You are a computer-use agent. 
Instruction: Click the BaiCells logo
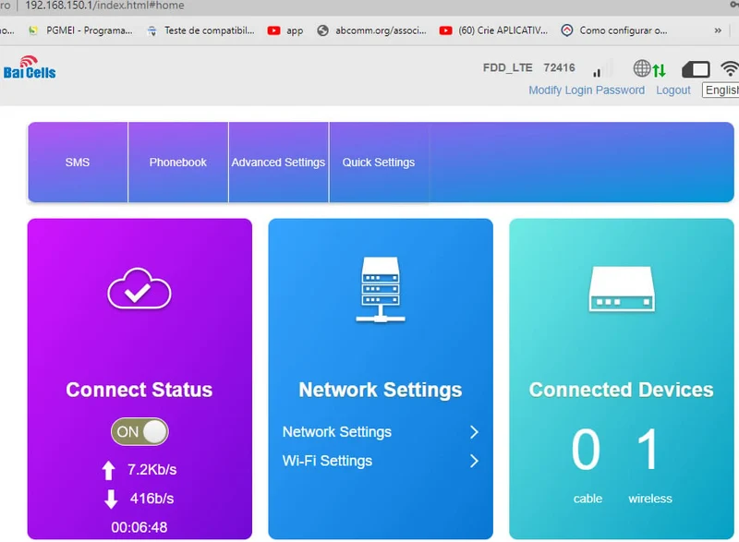[30, 67]
